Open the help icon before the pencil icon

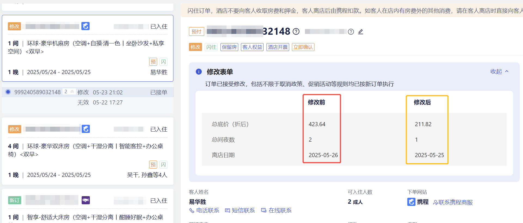[x=351, y=32]
